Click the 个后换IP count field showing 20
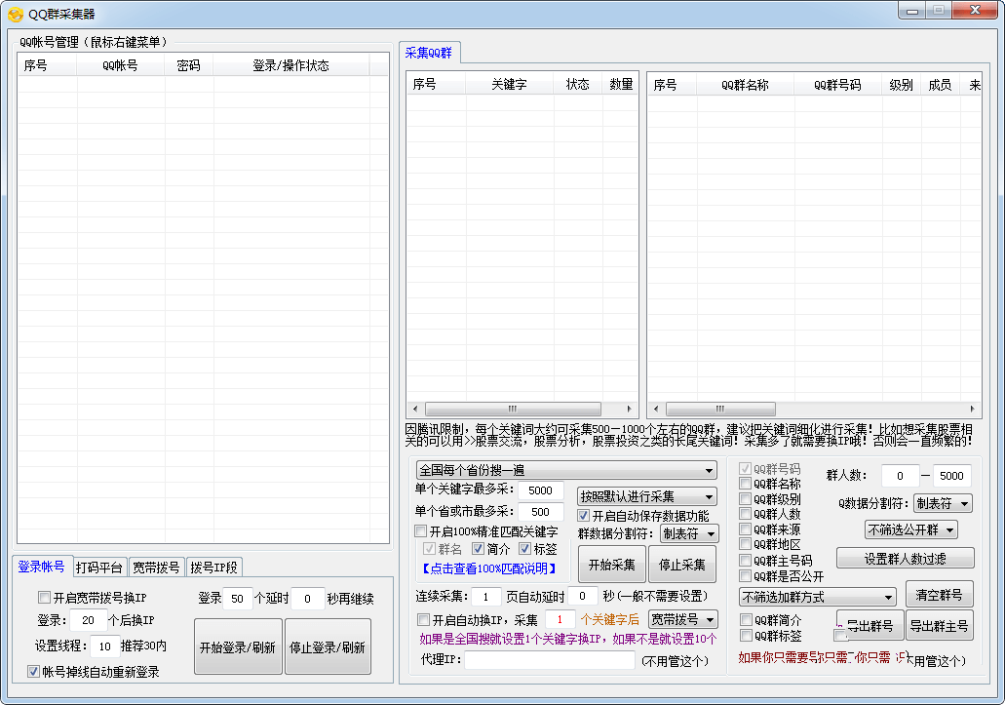The width and height of the screenshot is (1005, 705). (88, 620)
